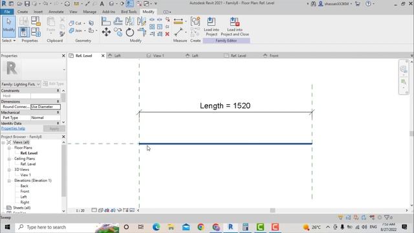Image resolution: width=414 pixels, height=233 pixels.
Task: Click the Text (A) quick access icon
Action: pos(102,4)
